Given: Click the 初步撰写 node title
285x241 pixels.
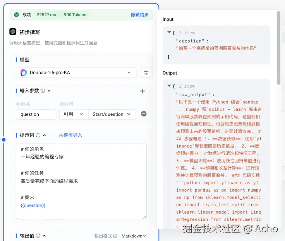Looking at the screenshot, I should 30,32.
